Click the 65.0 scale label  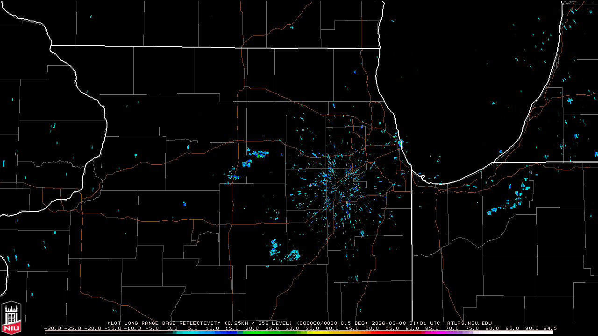pyautogui.click(x=432, y=329)
